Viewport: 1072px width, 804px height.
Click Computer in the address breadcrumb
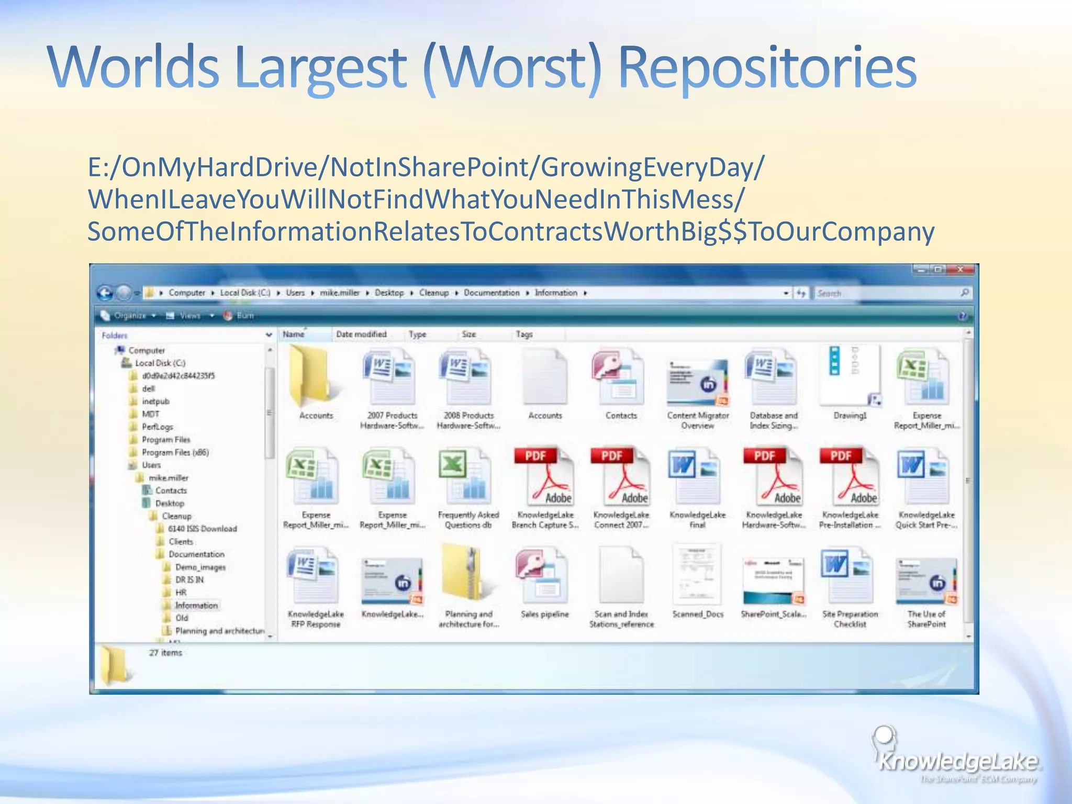point(187,293)
